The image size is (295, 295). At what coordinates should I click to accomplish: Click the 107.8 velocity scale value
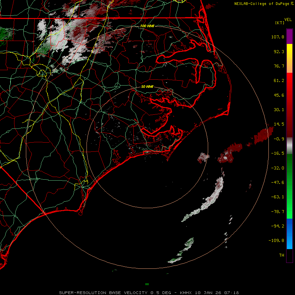pos(278,37)
